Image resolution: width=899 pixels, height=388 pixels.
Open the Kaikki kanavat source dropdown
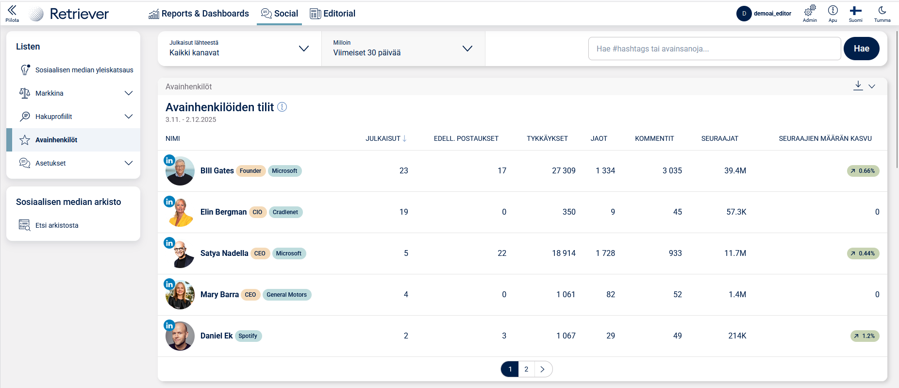click(239, 49)
